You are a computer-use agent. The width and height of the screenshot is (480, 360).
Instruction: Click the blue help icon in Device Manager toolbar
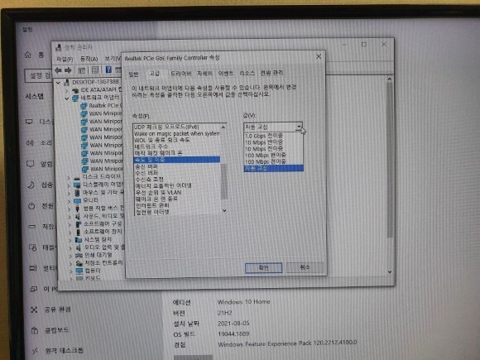pyautogui.click(x=108, y=70)
